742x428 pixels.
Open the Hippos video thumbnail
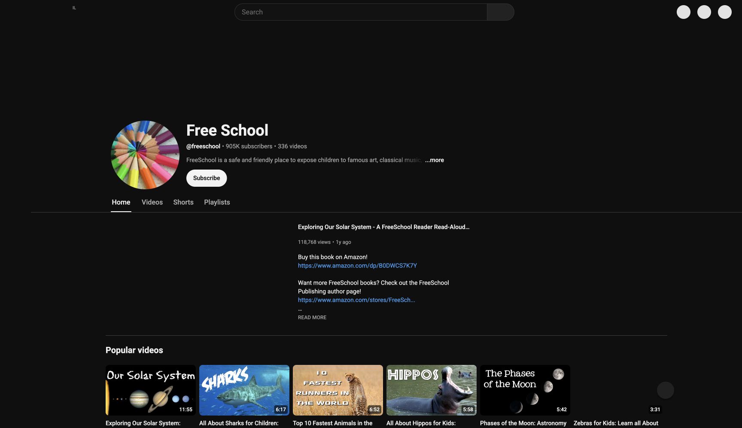[x=432, y=390]
